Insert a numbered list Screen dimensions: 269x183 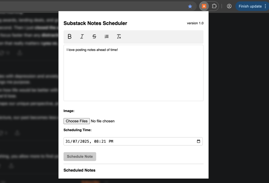[107, 37]
